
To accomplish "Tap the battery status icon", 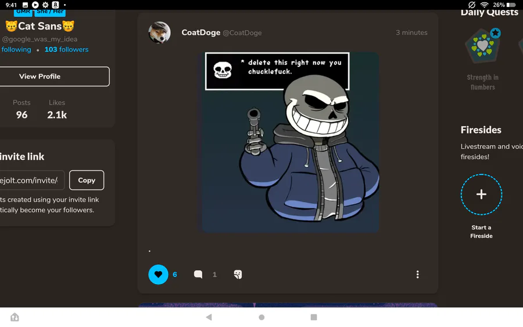I will pos(511,5).
